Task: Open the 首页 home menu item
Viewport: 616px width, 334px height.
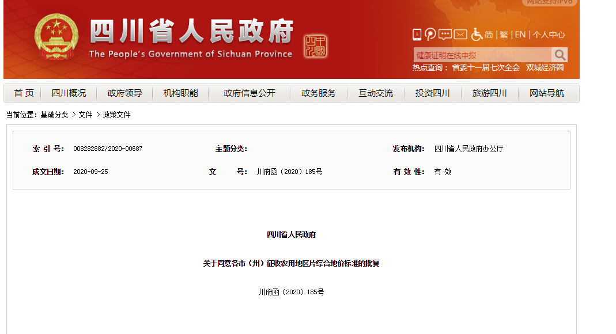Action: [x=24, y=93]
